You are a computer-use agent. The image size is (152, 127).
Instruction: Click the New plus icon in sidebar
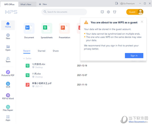(x=8, y=35)
